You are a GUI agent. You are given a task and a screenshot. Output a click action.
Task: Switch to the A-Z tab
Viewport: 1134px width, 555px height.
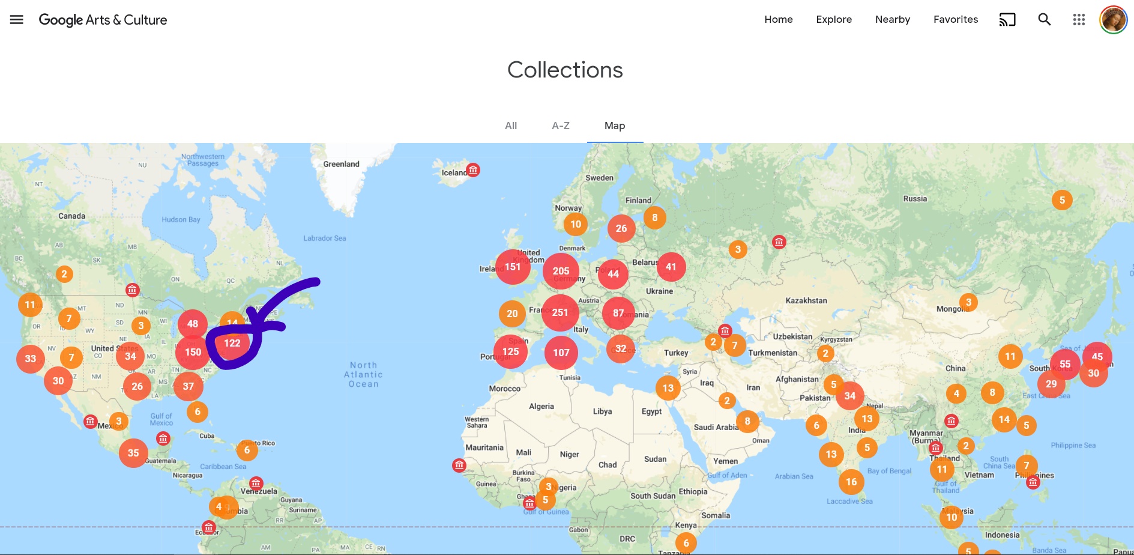click(561, 126)
